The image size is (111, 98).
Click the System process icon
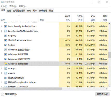click(6, 45)
